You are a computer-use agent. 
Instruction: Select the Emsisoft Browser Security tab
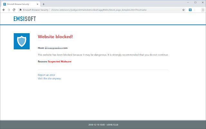[x=21, y=4]
